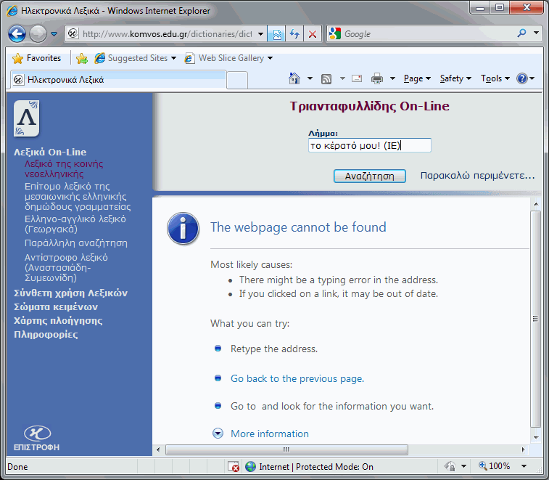
Task: Add page to Favorites bar icon
Action: coord(82,59)
